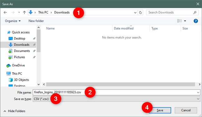Click the horizontal scrollbar right arrow

pyautogui.click(x=200, y=84)
